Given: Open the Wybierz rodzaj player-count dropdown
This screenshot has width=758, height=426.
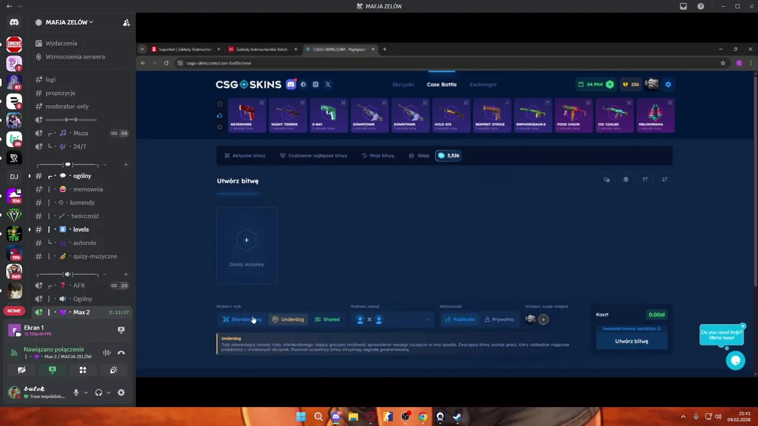Looking at the screenshot, I should coord(393,319).
